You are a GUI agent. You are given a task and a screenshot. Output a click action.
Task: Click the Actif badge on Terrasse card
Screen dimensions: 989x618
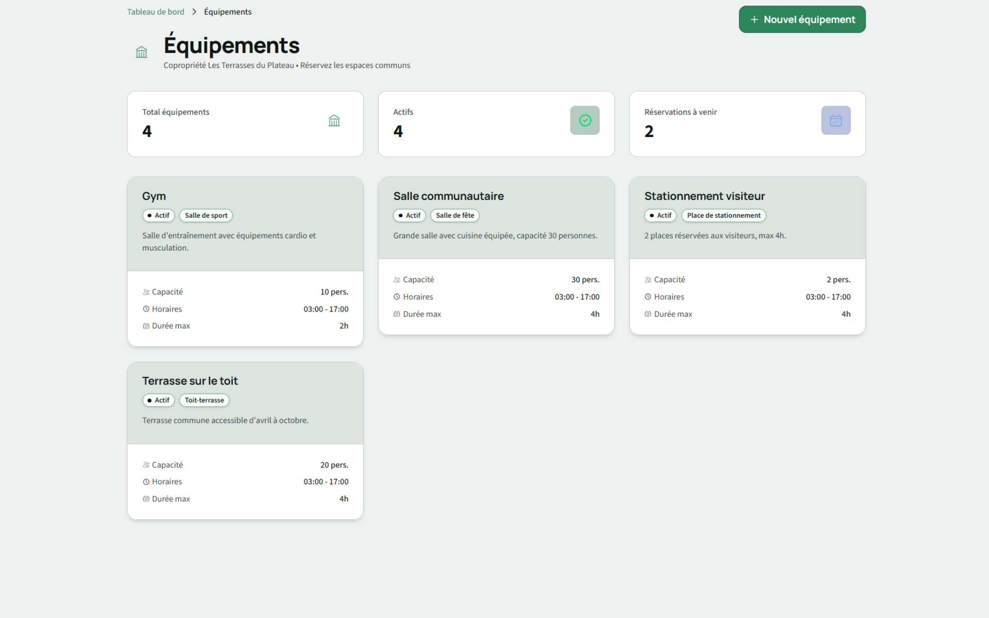(159, 400)
